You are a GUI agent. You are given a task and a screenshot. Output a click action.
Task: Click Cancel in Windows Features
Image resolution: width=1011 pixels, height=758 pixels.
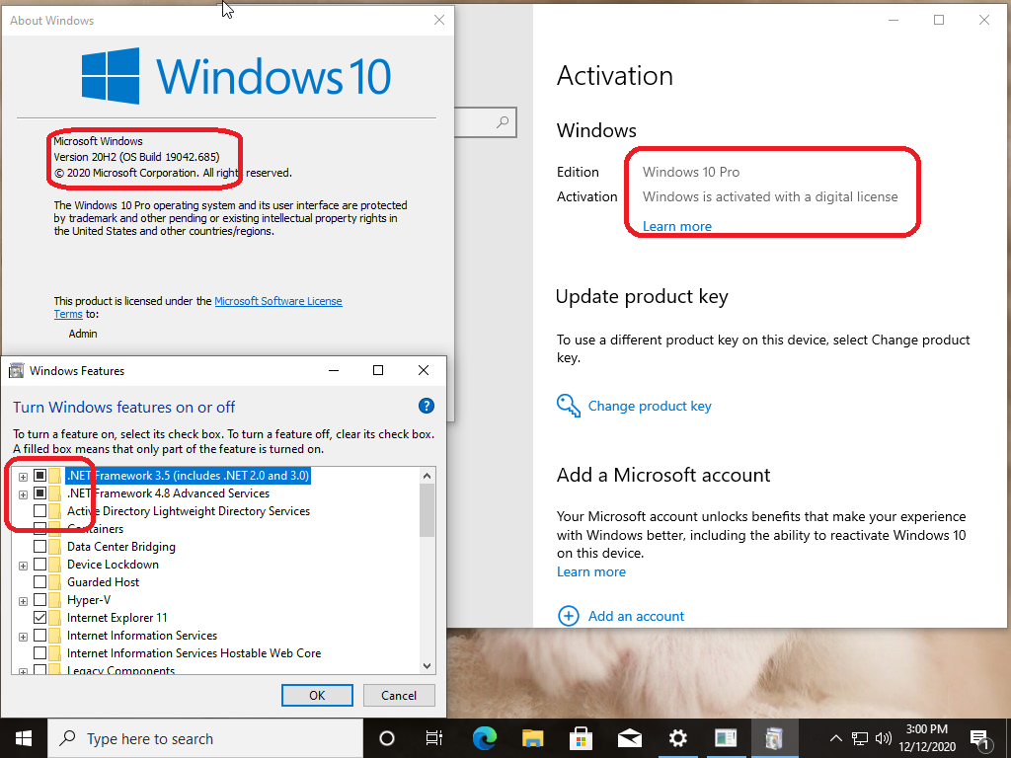(x=399, y=696)
